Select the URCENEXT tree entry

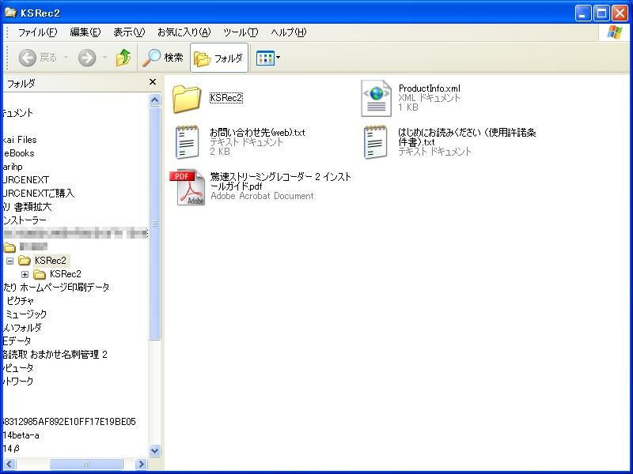[x=26, y=180]
